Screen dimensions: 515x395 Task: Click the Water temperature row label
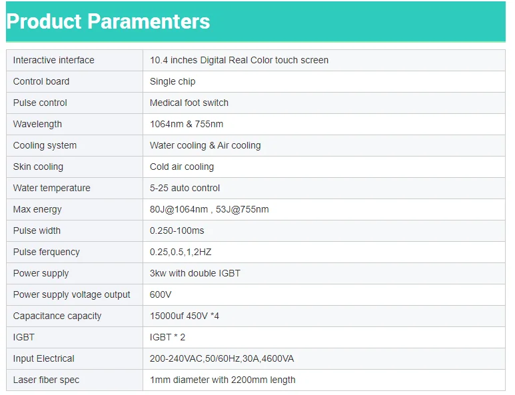(x=51, y=188)
